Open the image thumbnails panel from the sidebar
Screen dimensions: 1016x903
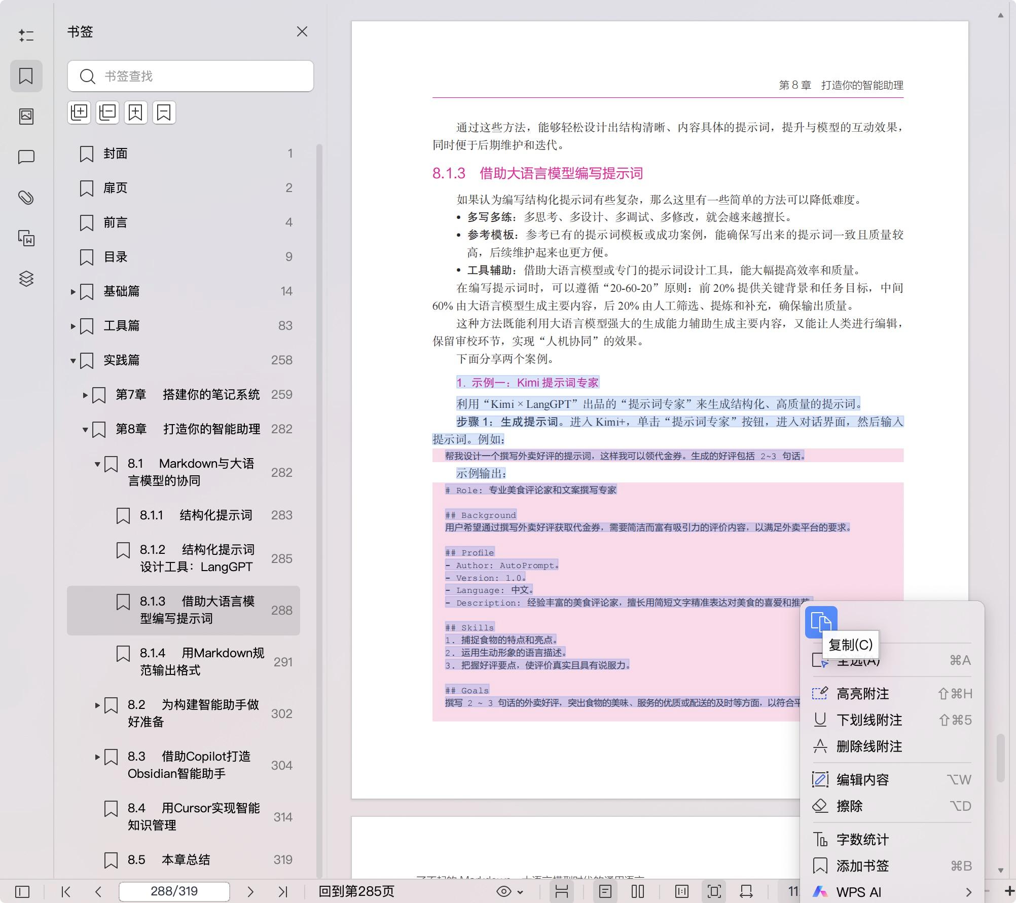click(x=26, y=116)
